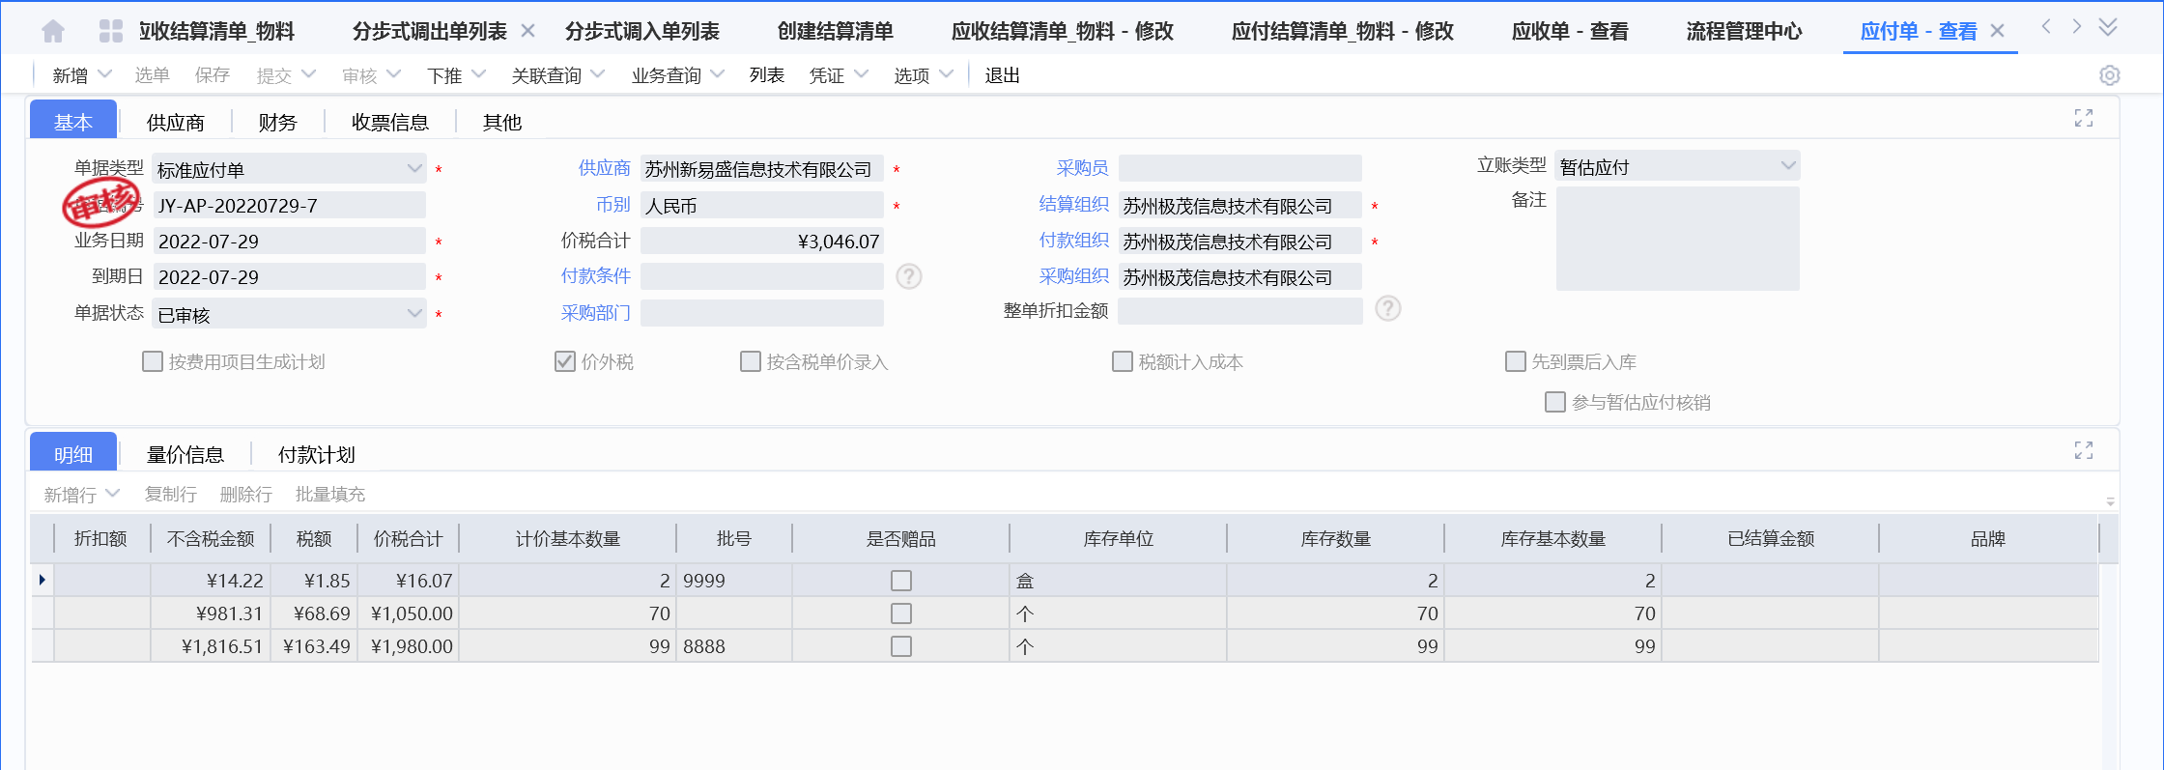Click the 退出 button
The width and height of the screenshot is (2164, 770).
coord(1003,75)
